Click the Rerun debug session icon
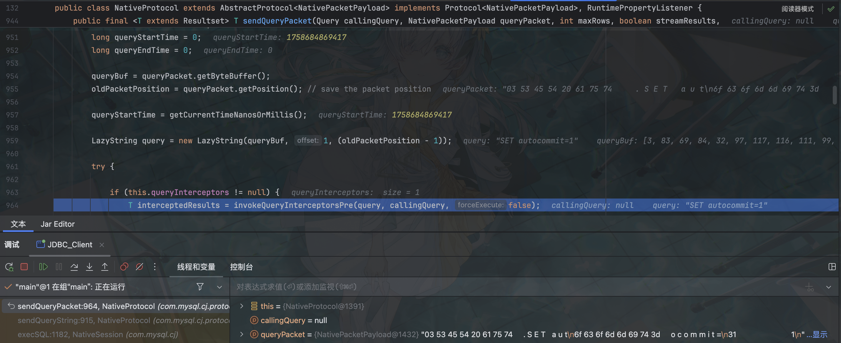This screenshot has height=343, width=841. tap(9, 267)
